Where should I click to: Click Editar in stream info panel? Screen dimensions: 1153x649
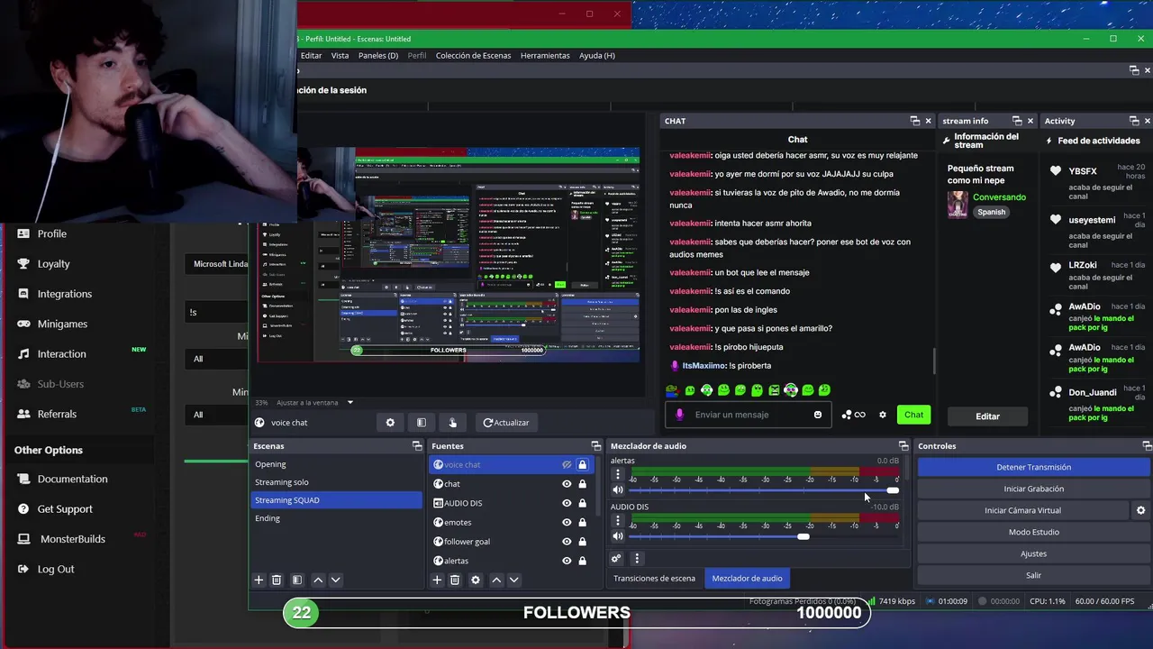pyautogui.click(x=987, y=416)
